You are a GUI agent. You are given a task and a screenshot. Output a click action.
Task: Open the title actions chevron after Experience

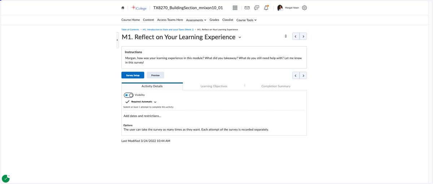[240, 37]
